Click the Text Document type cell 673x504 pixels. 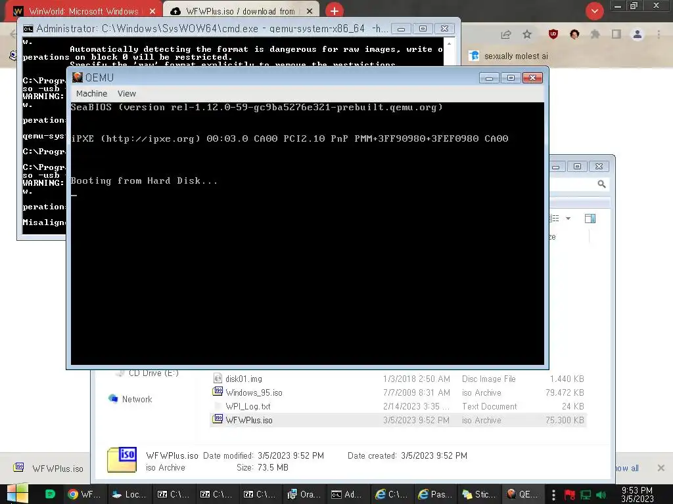[x=489, y=406]
